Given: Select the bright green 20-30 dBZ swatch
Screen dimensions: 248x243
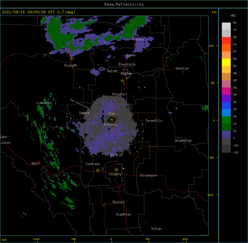Looking at the screenshot, I should 226,120.
